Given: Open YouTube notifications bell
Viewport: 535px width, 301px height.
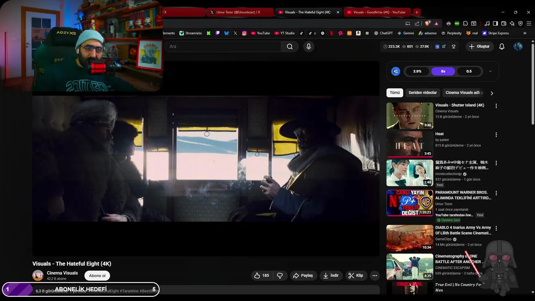Looking at the screenshot, I should pos(502,46).
